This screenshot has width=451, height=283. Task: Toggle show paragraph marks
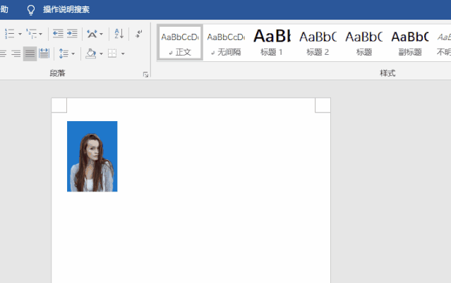tap(139, 33)
